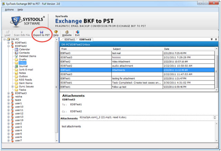Select the Sent Items folder
This screenshot has width=221, height=151.
tap(26, 83)
